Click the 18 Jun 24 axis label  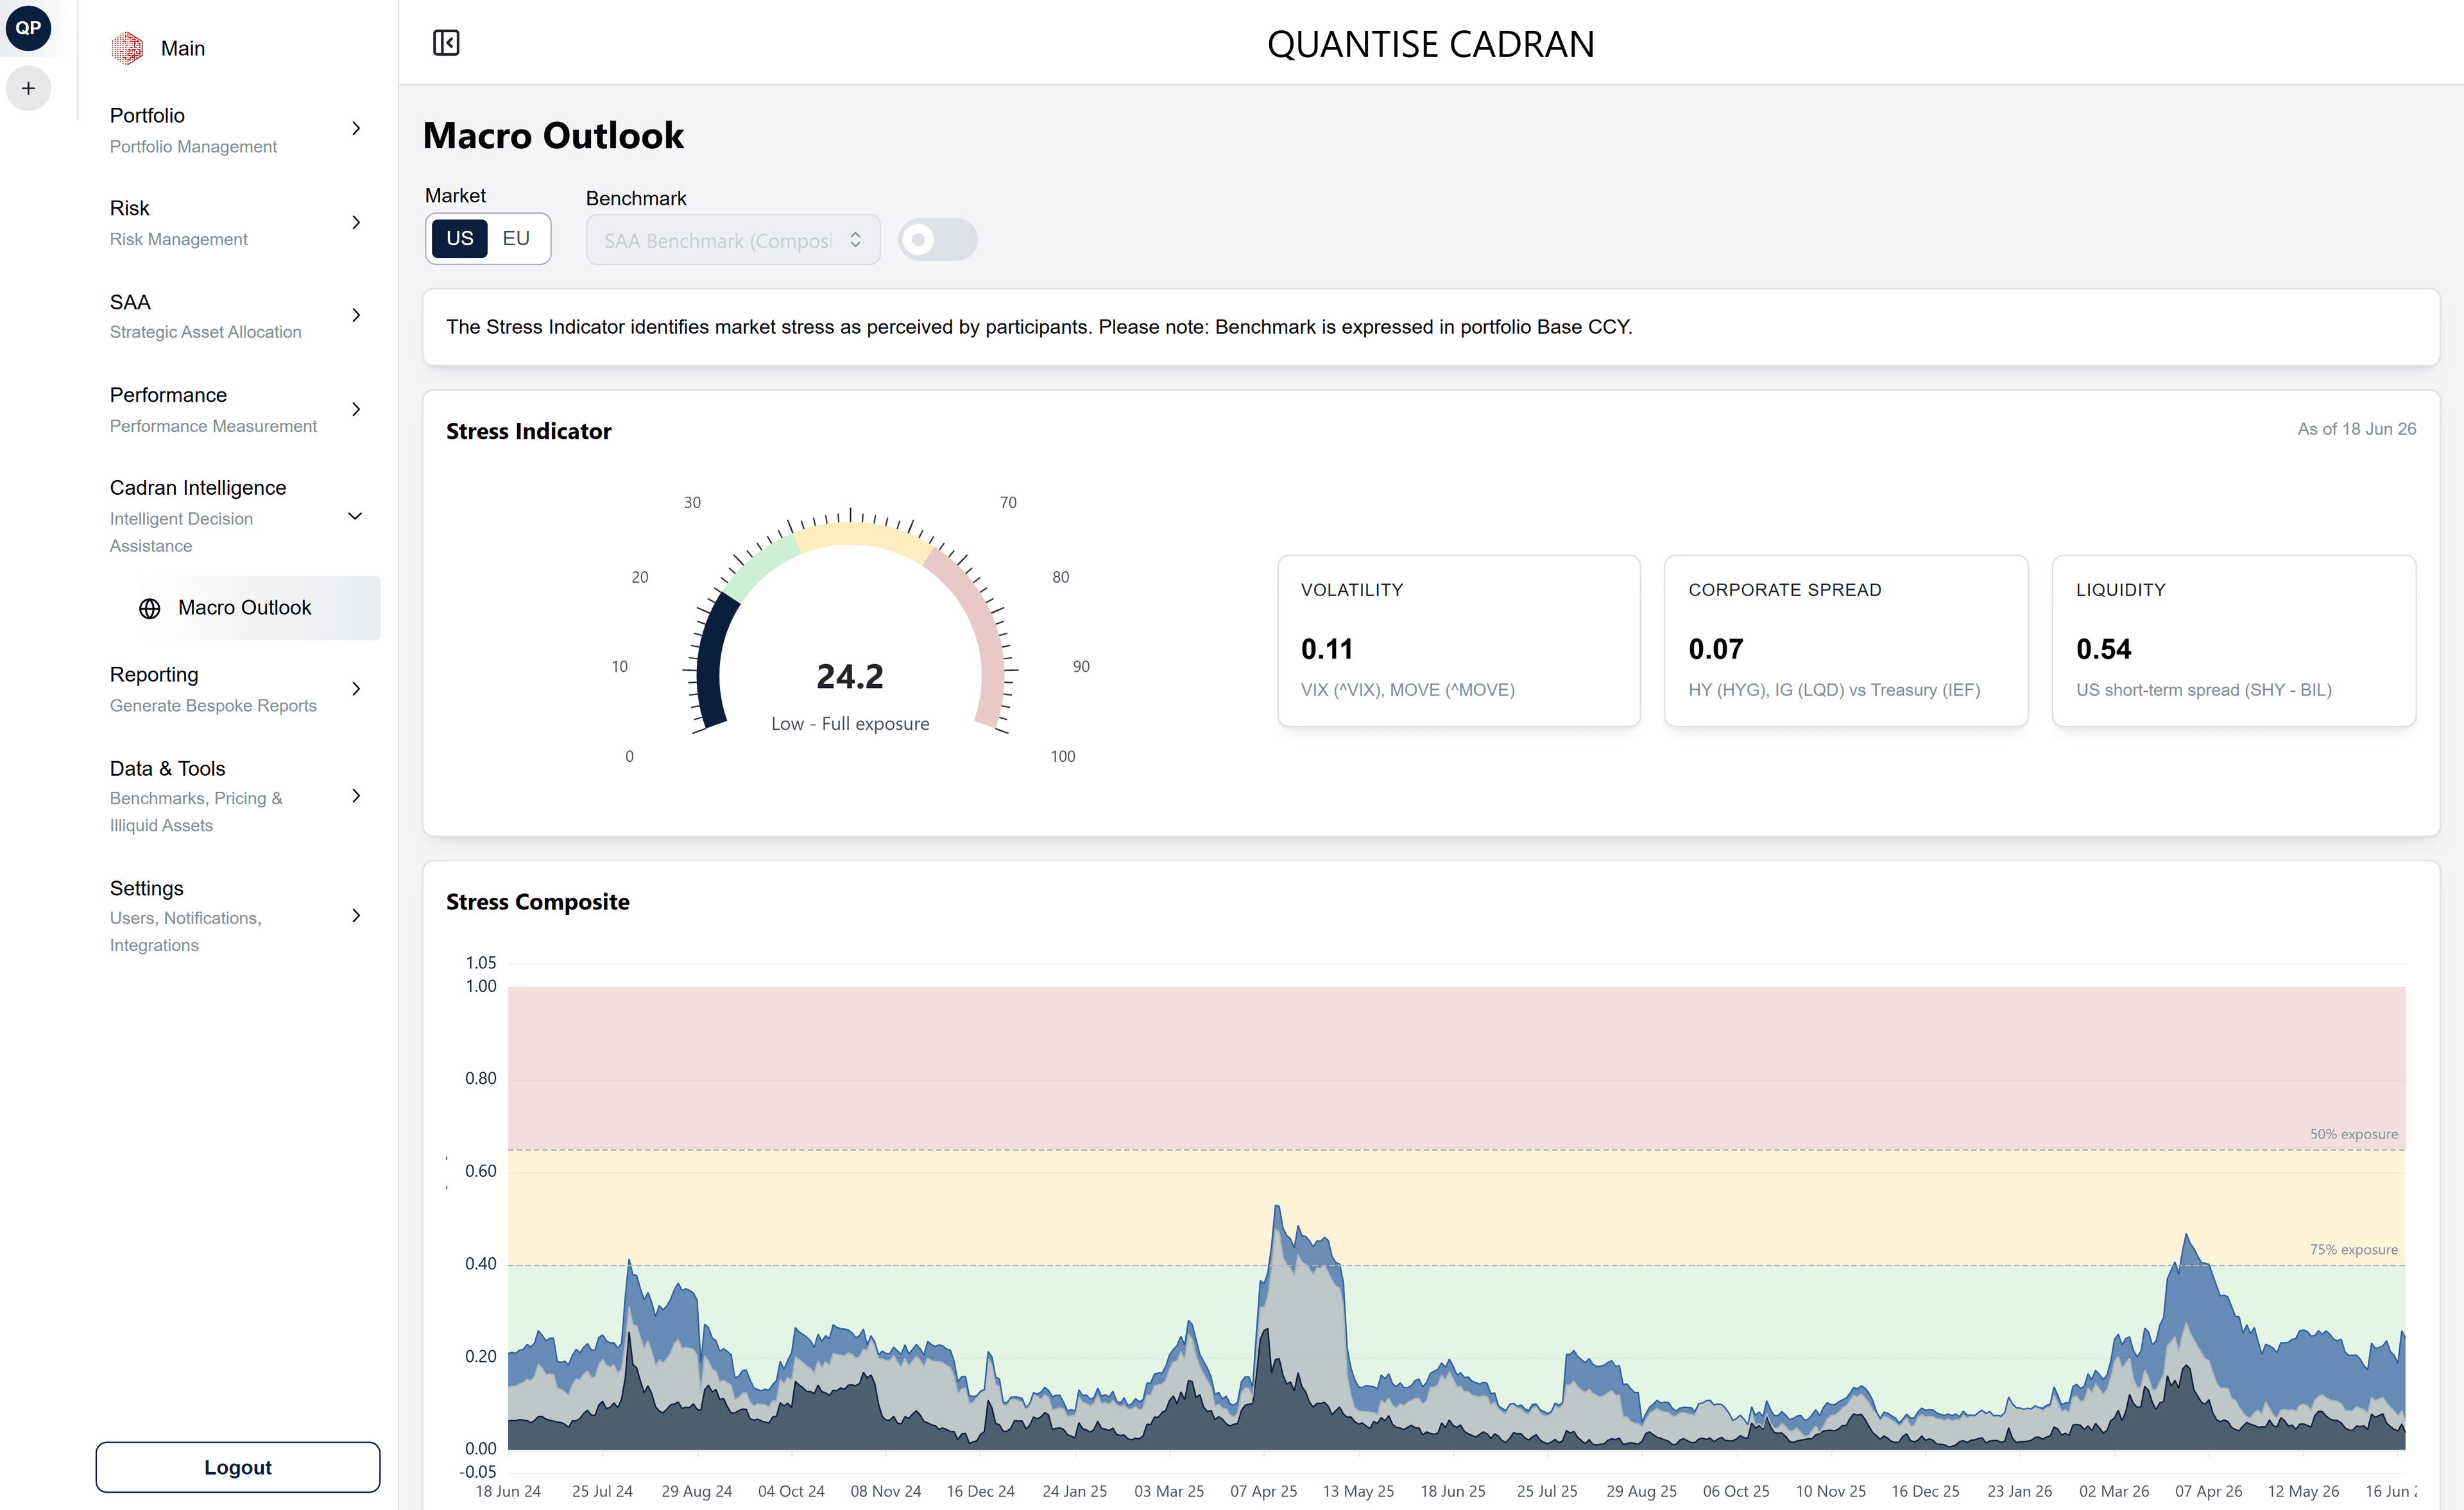tap(508, 1491)
